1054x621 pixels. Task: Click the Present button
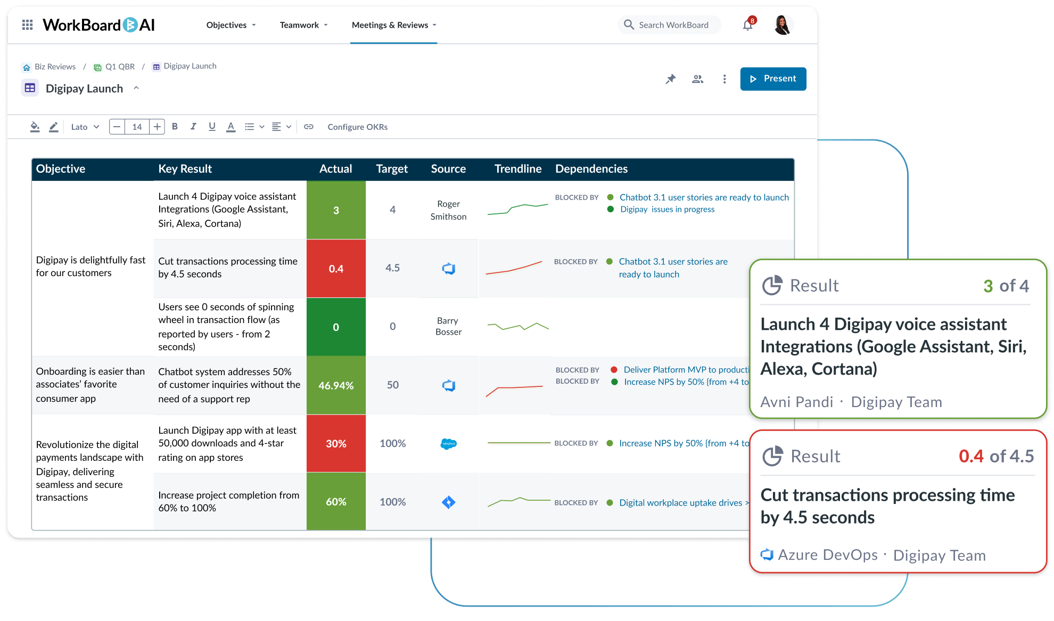tap(773, 79)
